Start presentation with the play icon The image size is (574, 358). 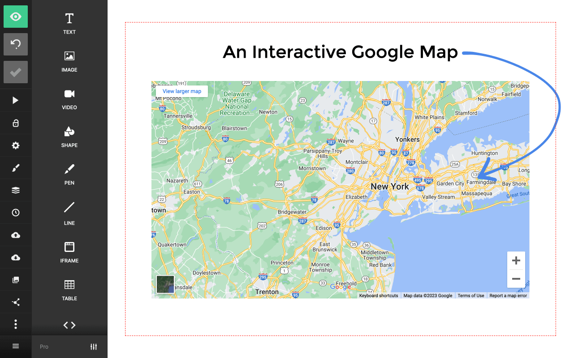(16, 101)
